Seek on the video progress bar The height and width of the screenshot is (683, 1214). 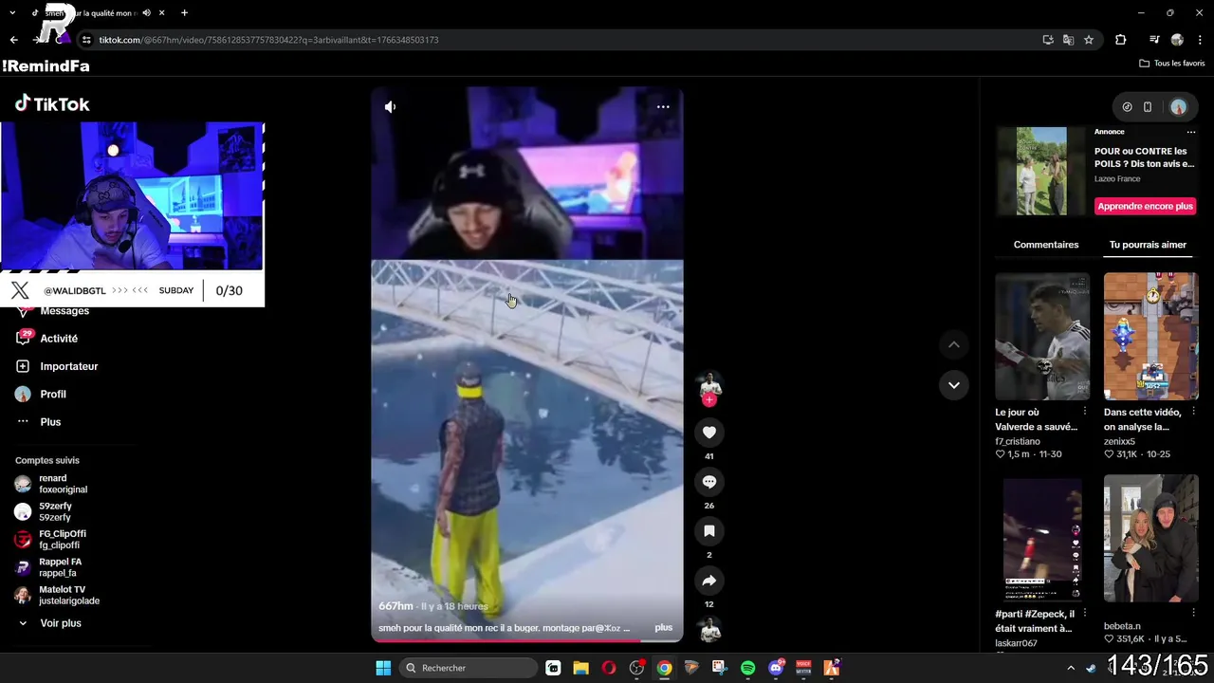point(526,640)
